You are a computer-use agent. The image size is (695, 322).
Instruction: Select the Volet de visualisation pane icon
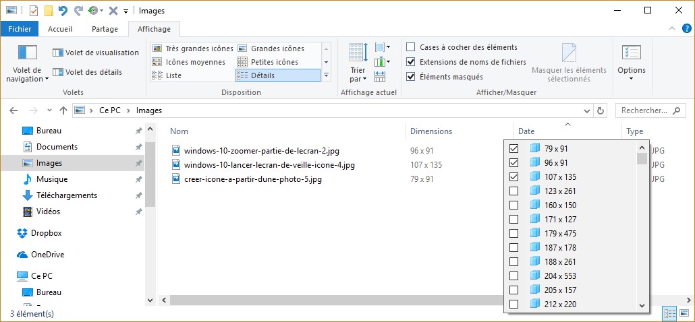(x=58, y=53)
